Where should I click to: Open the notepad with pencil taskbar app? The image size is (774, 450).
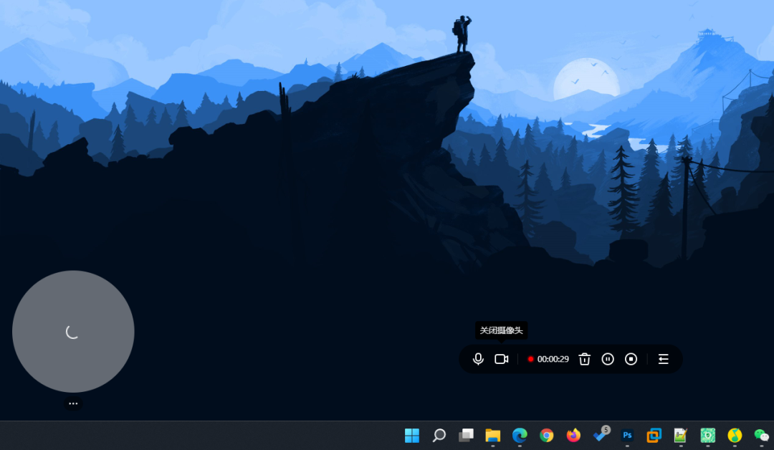(x=681, y=435)
